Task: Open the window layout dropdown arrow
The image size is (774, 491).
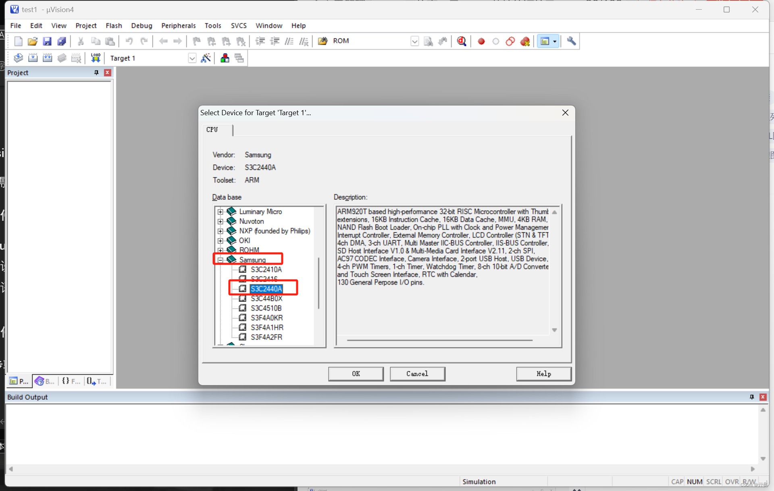Action: point(555,41)
